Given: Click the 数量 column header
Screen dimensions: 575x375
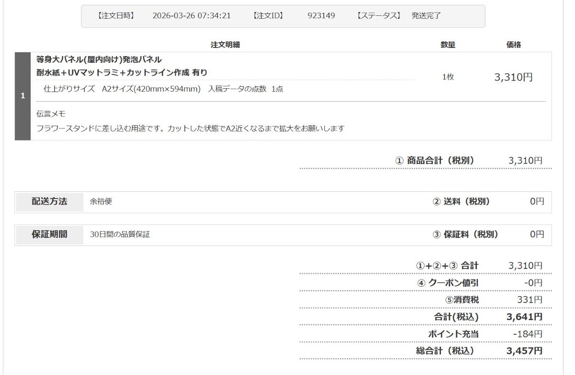Looking at the screenshot, I should 448,45.
